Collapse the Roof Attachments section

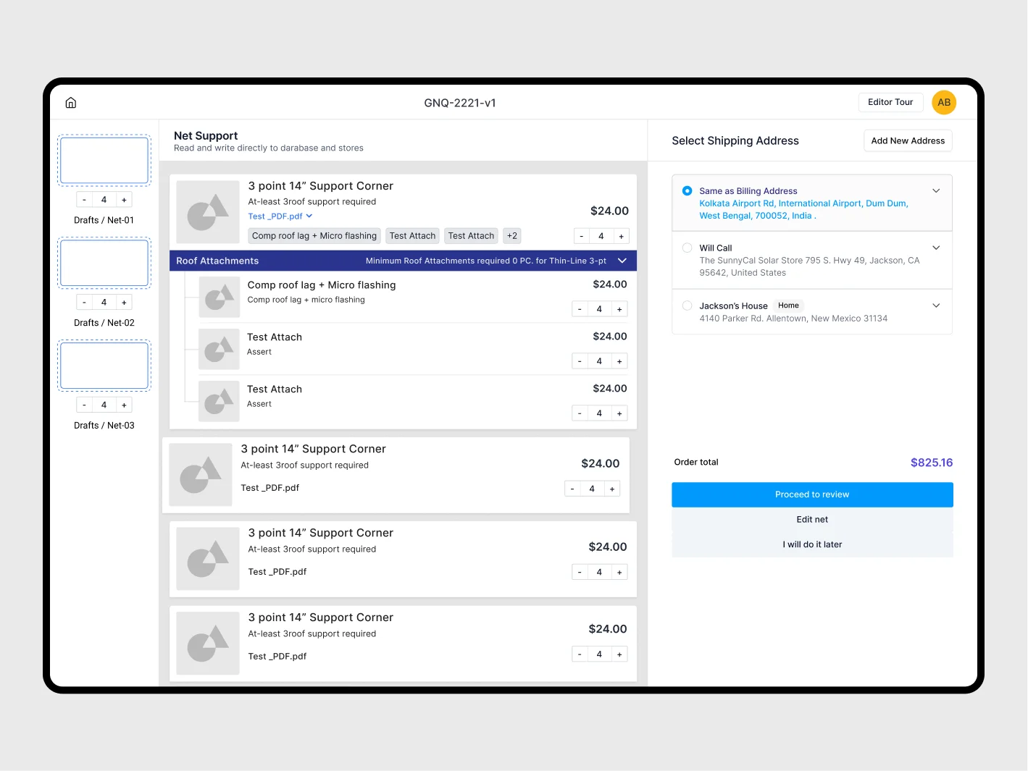point(622,261)
